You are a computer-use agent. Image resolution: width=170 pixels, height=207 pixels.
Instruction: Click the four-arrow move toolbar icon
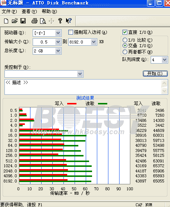[52, 21]
